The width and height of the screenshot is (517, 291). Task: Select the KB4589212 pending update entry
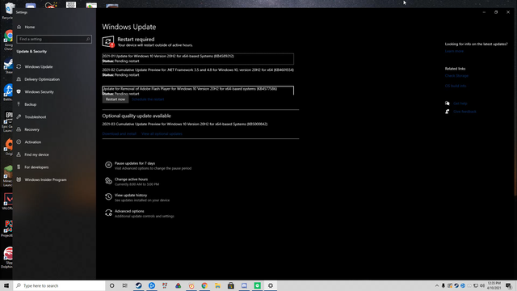coord(198,58)
